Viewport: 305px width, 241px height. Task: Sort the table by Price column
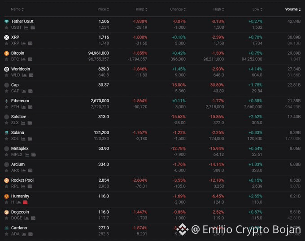[x=103, y=9]
